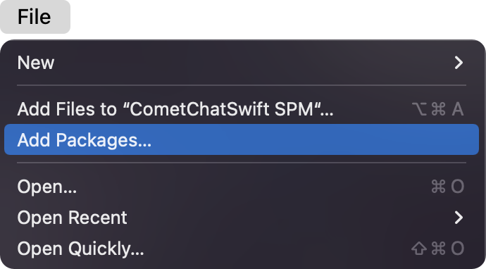
Task: Click the Command-O shortcut symbol
Action: [447, 187]
